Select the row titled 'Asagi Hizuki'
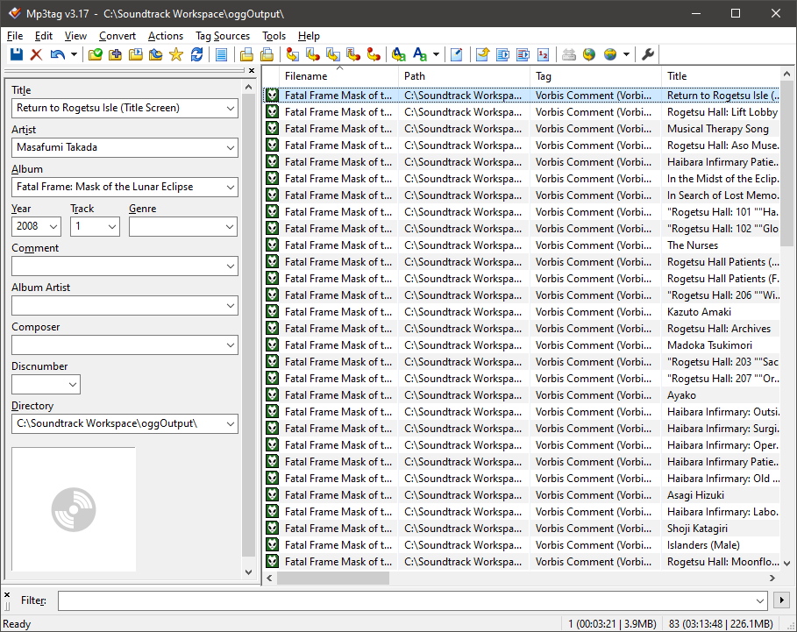The image size is (797, 632). pyautogui.click(x=522, y=495)
